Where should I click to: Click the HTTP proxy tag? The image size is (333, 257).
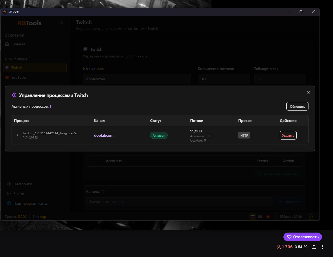(x=244, y=135)
